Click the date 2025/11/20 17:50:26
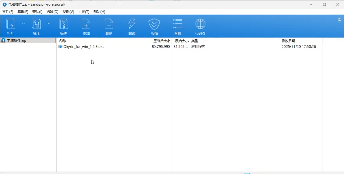The image size is (344, 174). [299, 47]
